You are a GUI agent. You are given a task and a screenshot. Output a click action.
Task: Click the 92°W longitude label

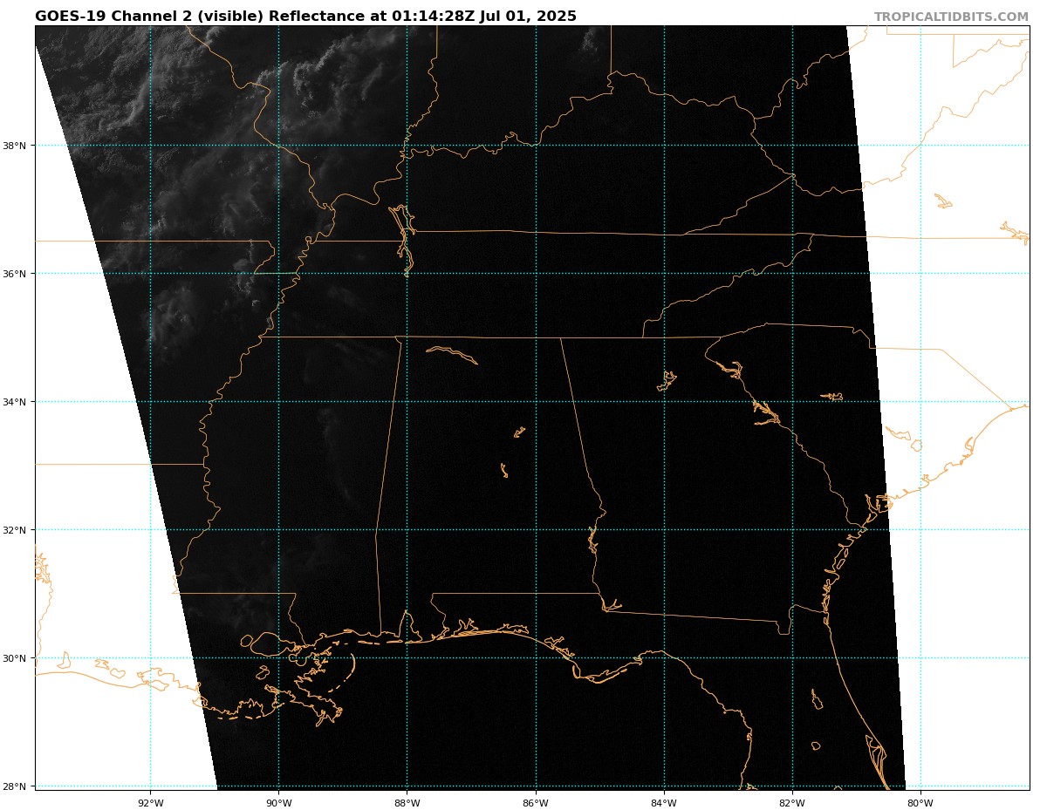[150, 803]
